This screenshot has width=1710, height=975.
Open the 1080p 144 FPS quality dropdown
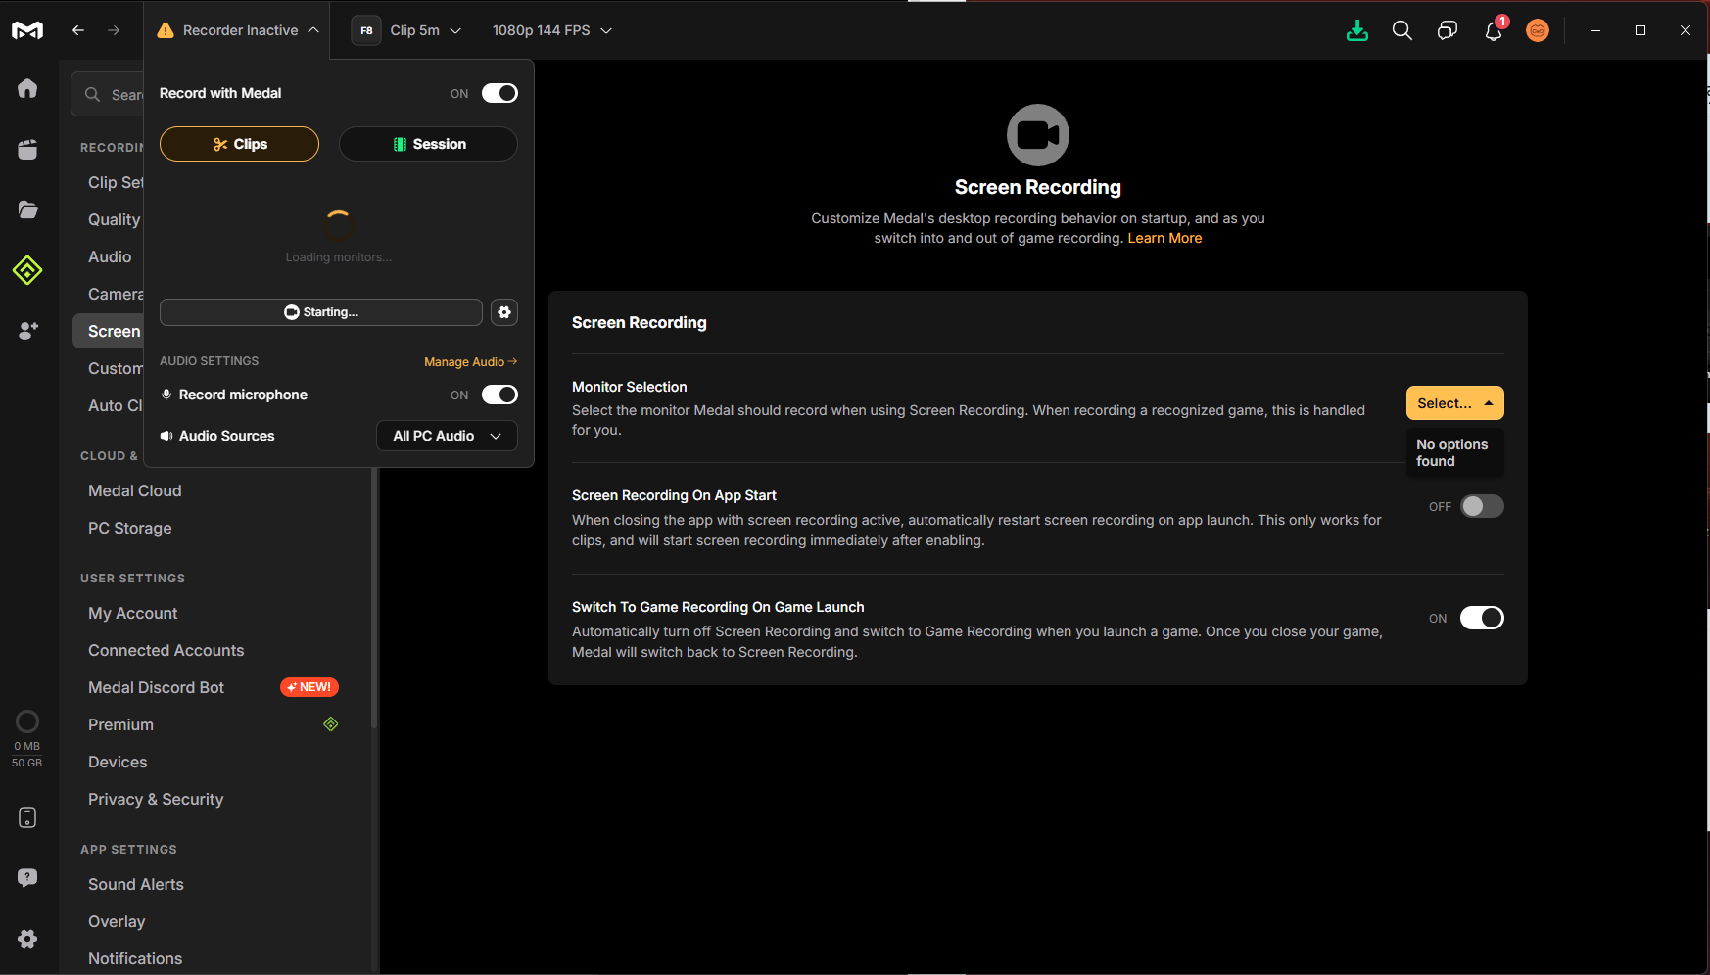click(x=552, y=30)
